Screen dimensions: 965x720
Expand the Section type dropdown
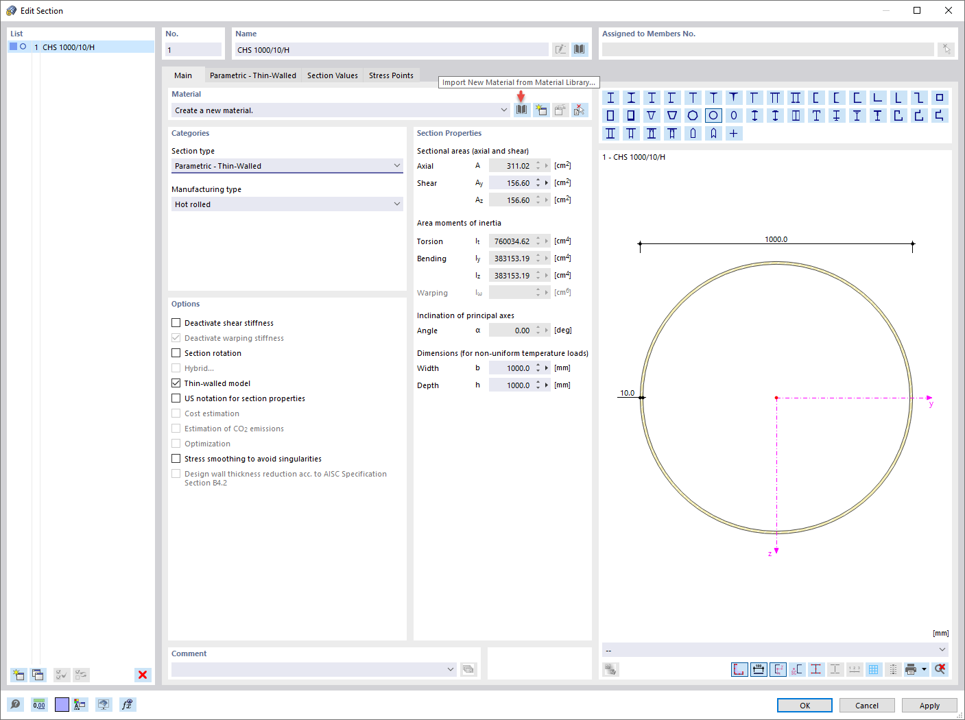287,166
